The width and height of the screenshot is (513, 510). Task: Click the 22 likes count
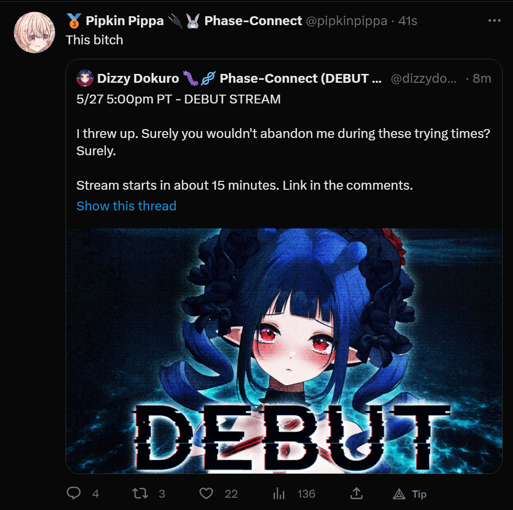[x=231, y=494]
